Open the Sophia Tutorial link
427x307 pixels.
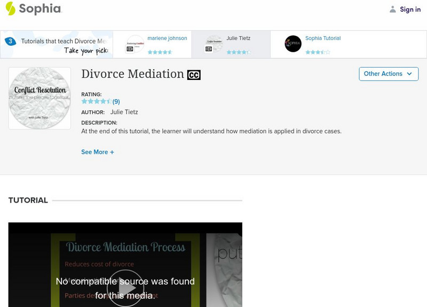[x=323, y=38]
